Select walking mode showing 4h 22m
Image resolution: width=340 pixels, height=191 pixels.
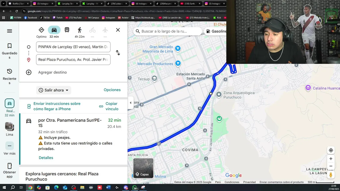[x=80, y=32]
